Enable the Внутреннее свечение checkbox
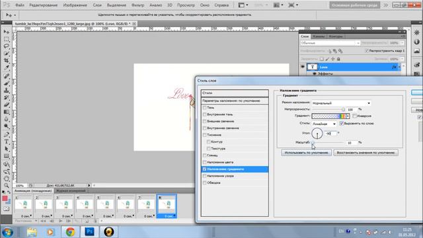Screen dimensions: 423x238 point(204,128)
